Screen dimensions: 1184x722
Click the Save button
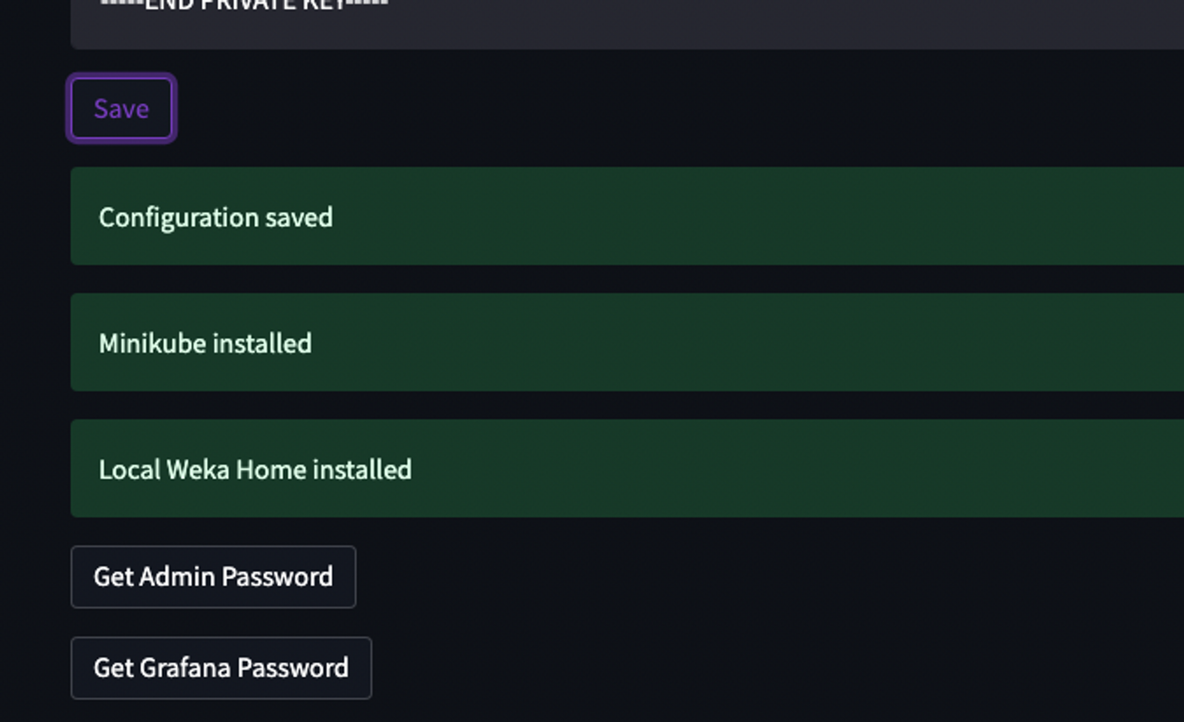click(x=121, y=109)
